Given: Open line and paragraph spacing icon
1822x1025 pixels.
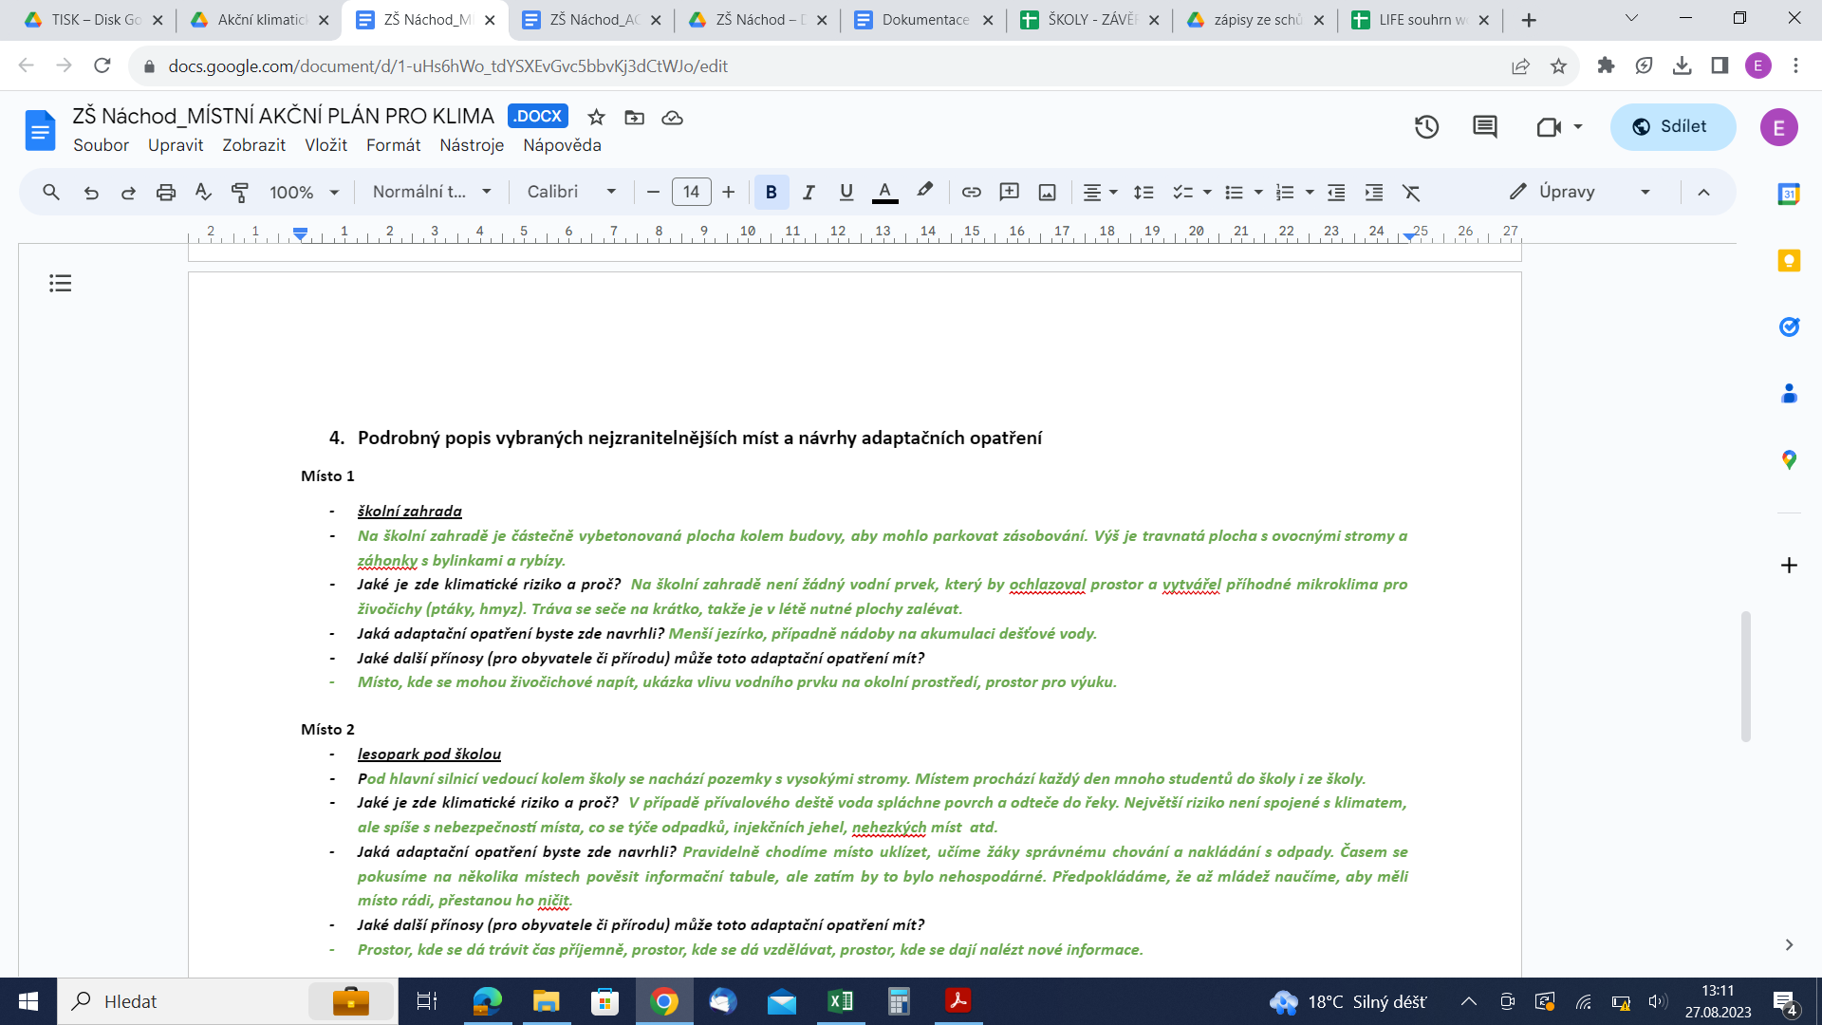Looking at the screenshot, I should coord(1143,193).
